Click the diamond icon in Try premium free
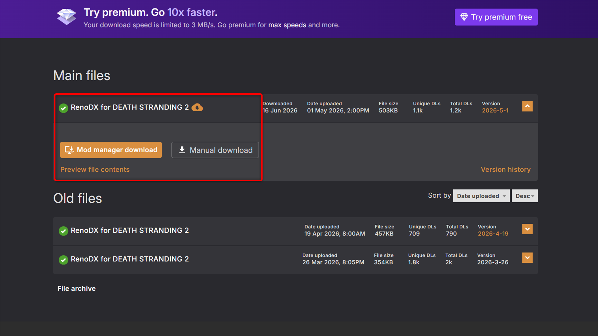The image size is (598, 336). coord(464,17)
